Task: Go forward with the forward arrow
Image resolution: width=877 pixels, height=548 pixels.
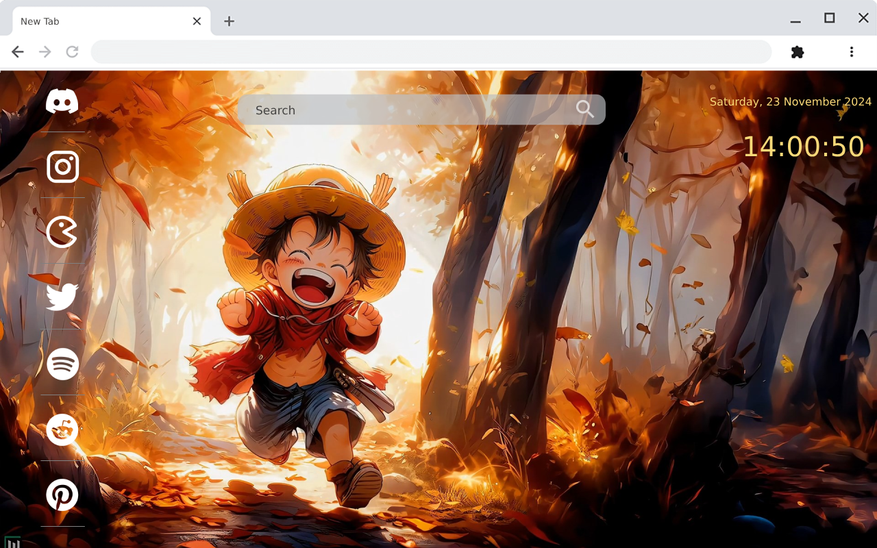Action: (45, 52)
